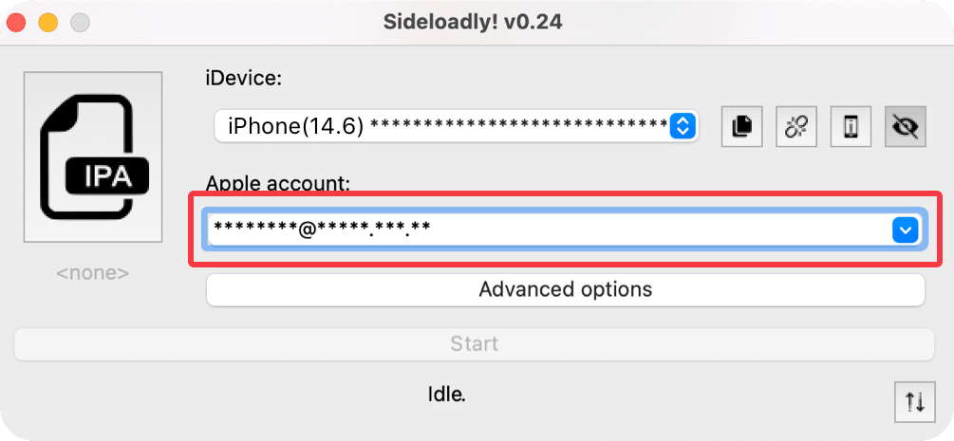Click the phone device icon
Image resolution: width=954 pixels, height=441 pixels.
coord(851,126)
